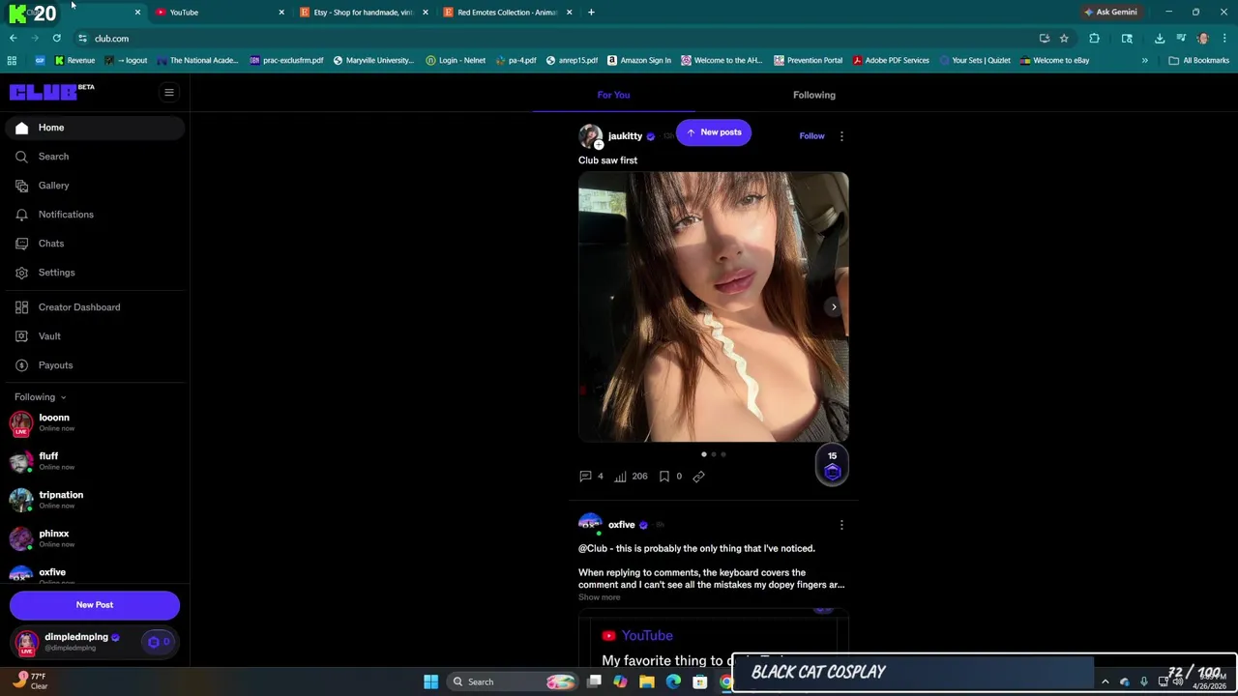This screenshot has width=1238, height=696.
Task: Click the Creator Dashboard grid icon
Action: [x=21, y=307]
